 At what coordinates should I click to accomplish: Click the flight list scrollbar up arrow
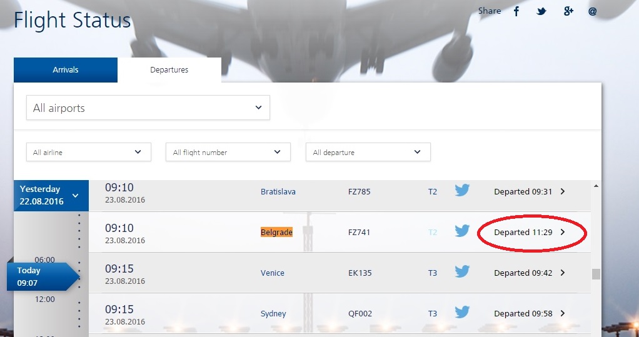coord(596,186)
